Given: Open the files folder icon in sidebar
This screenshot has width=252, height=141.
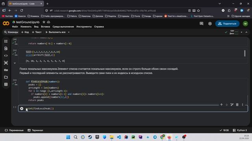Looking at the screenshot, I should [x=6, y=77].
